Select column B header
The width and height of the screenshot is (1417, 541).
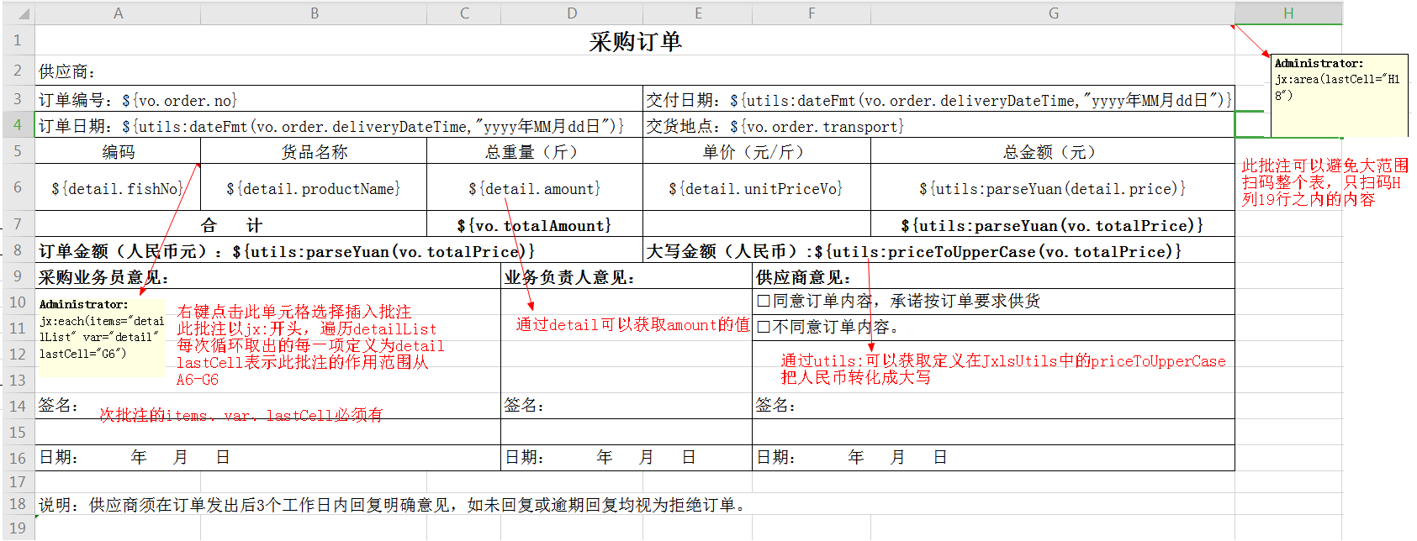pos(314,13)
